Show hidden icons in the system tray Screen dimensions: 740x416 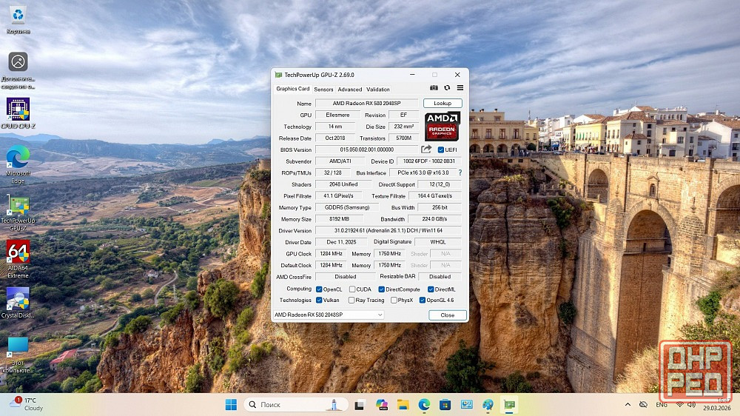coord(628,404)
